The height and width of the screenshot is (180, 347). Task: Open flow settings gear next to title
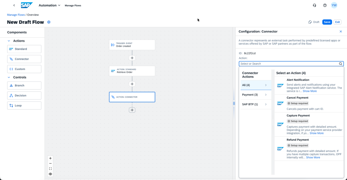(49, 22)
